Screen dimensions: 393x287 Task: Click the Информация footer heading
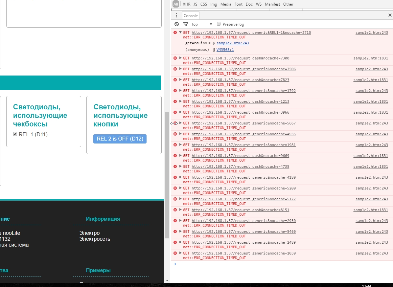103,219
